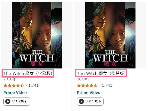Click the half star in the 字幕版 rating
Image resolution: width=148 pixels, height=111 pixels.
point(22,86)
